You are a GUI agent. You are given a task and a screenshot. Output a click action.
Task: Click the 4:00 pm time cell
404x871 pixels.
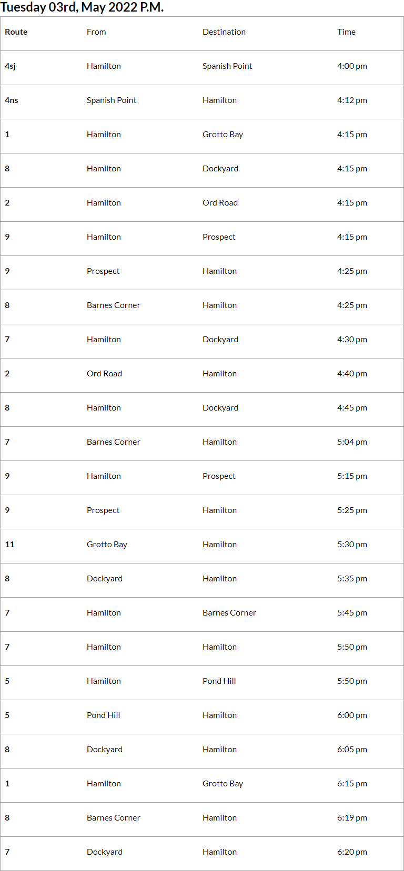click(352, 66)
